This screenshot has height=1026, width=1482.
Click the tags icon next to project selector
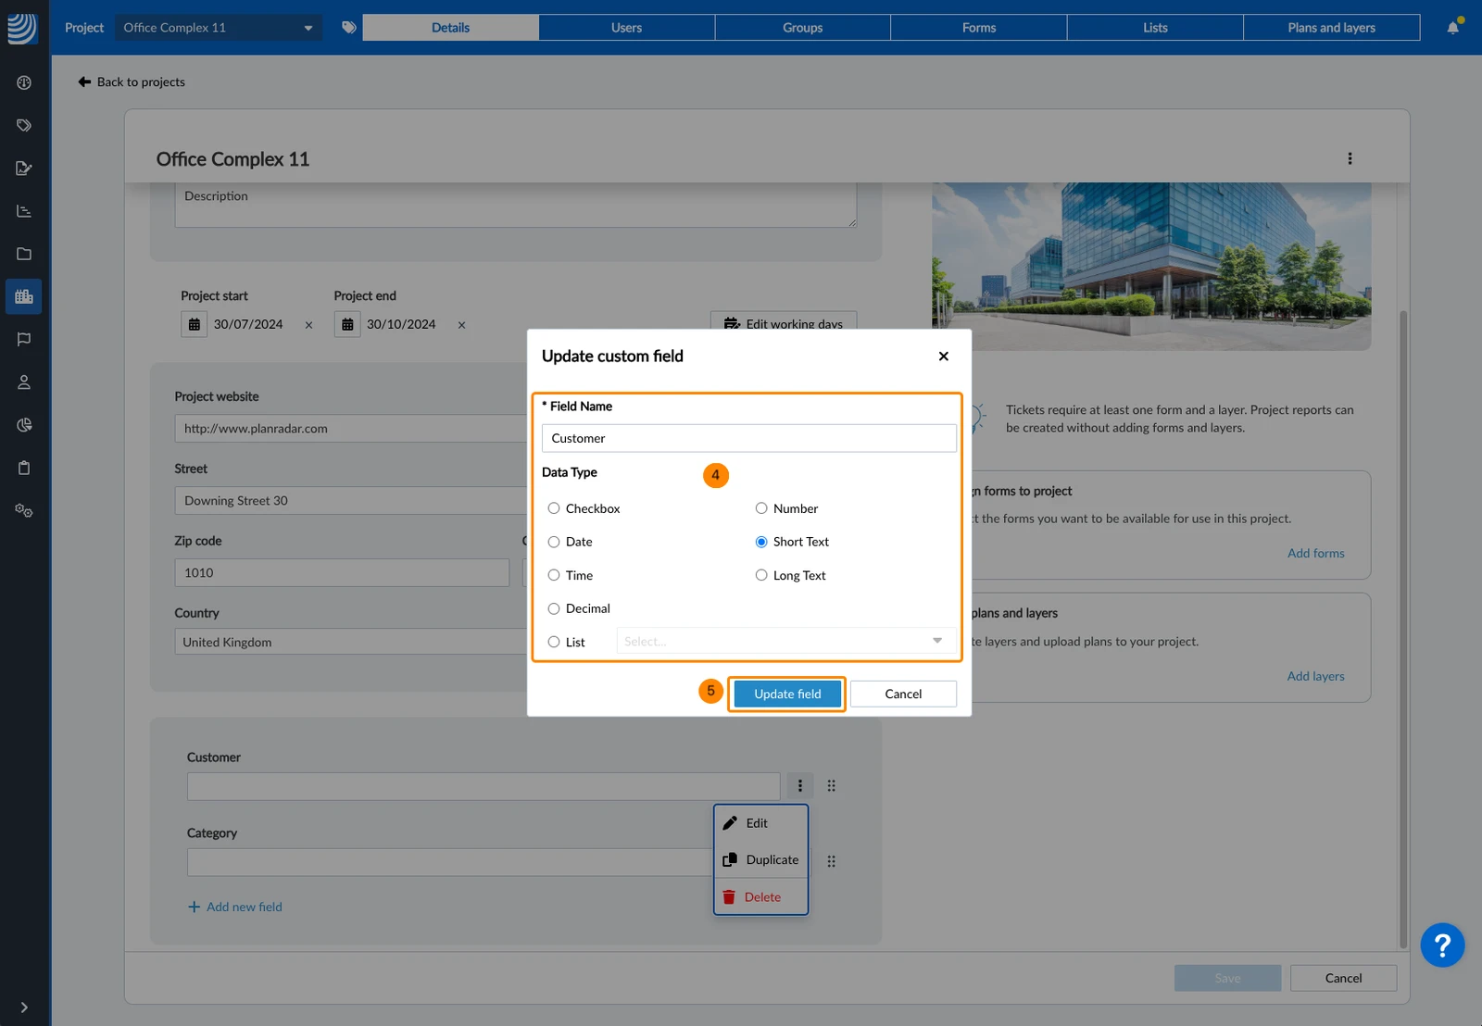349,28
